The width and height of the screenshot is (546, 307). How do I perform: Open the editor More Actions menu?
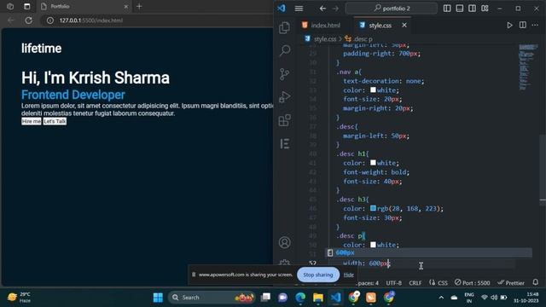pos(535,25)
